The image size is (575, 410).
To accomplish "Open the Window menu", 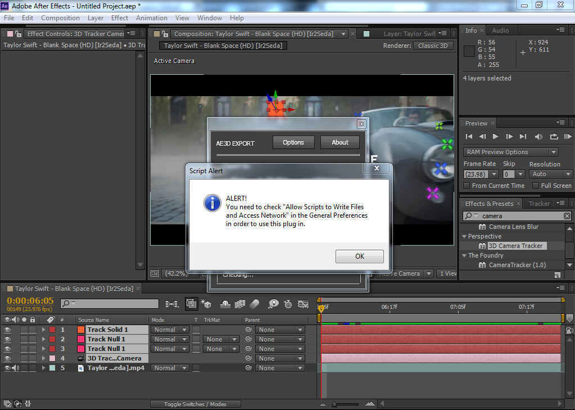I will click(210, 18).
